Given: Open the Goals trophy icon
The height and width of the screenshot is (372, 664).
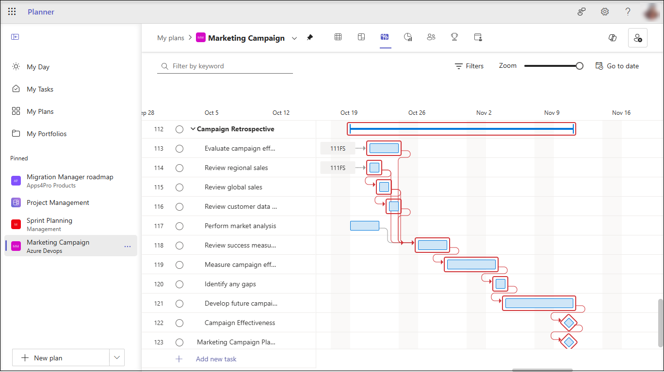Looking at the screenshot, I should point(454,37).
